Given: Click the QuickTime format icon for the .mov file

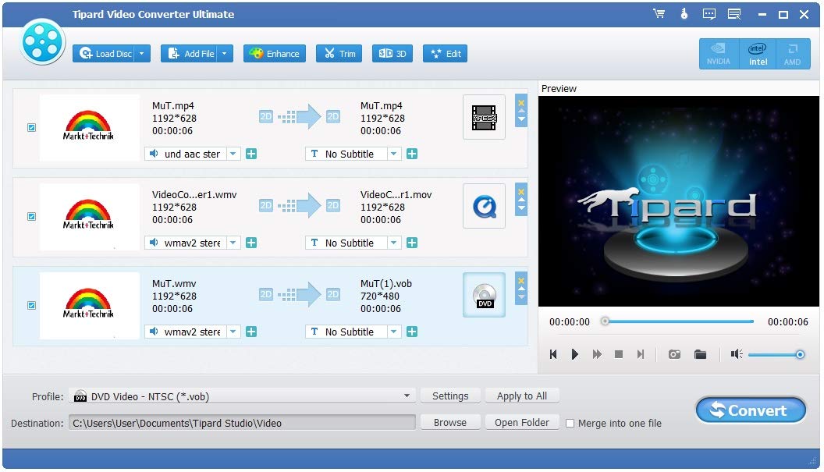Looking at the screenshot, I should tap(484, 206).
